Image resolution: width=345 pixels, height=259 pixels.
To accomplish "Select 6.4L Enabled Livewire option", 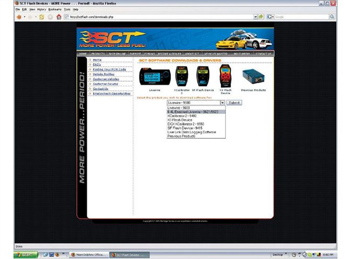I will coord(196,112).
